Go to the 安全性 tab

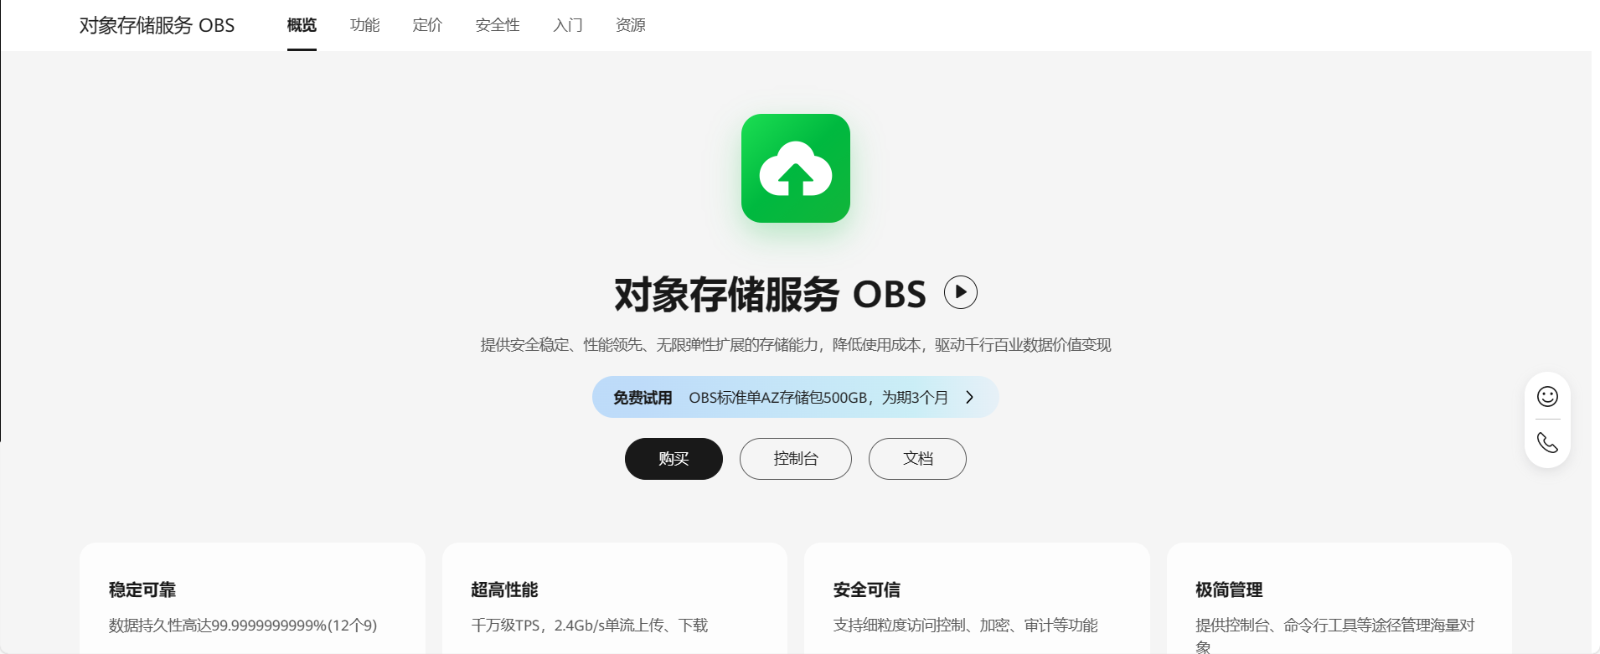click(498, 25)
